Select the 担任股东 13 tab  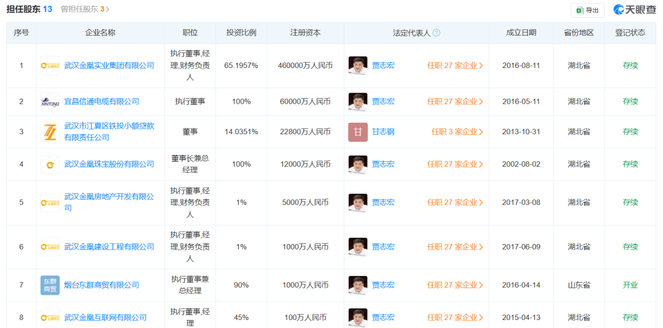click(x=29, y=10)
